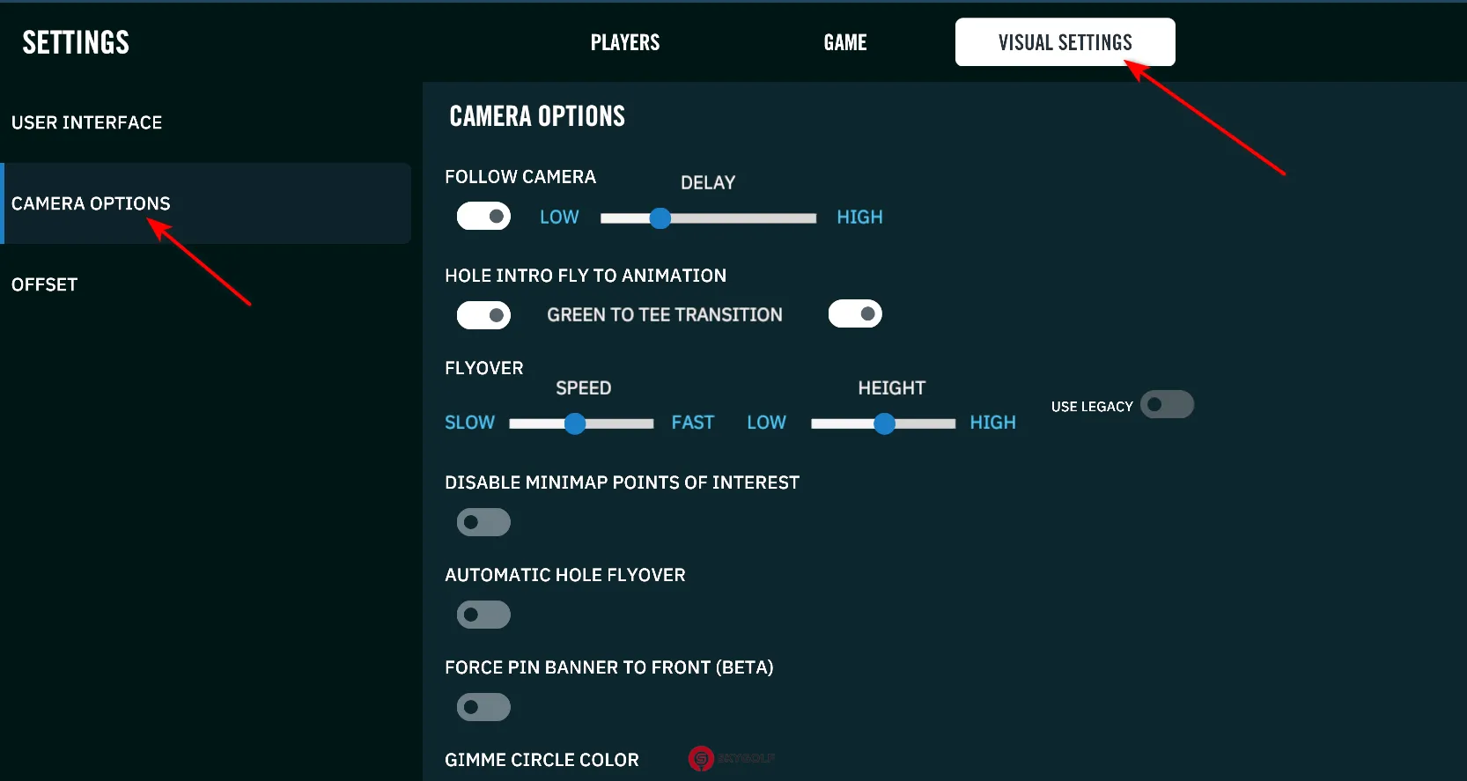Image resolution: width=1467 pixels, height=781 pixels.
Task: Open the Players tab
Action: [624, 42]
